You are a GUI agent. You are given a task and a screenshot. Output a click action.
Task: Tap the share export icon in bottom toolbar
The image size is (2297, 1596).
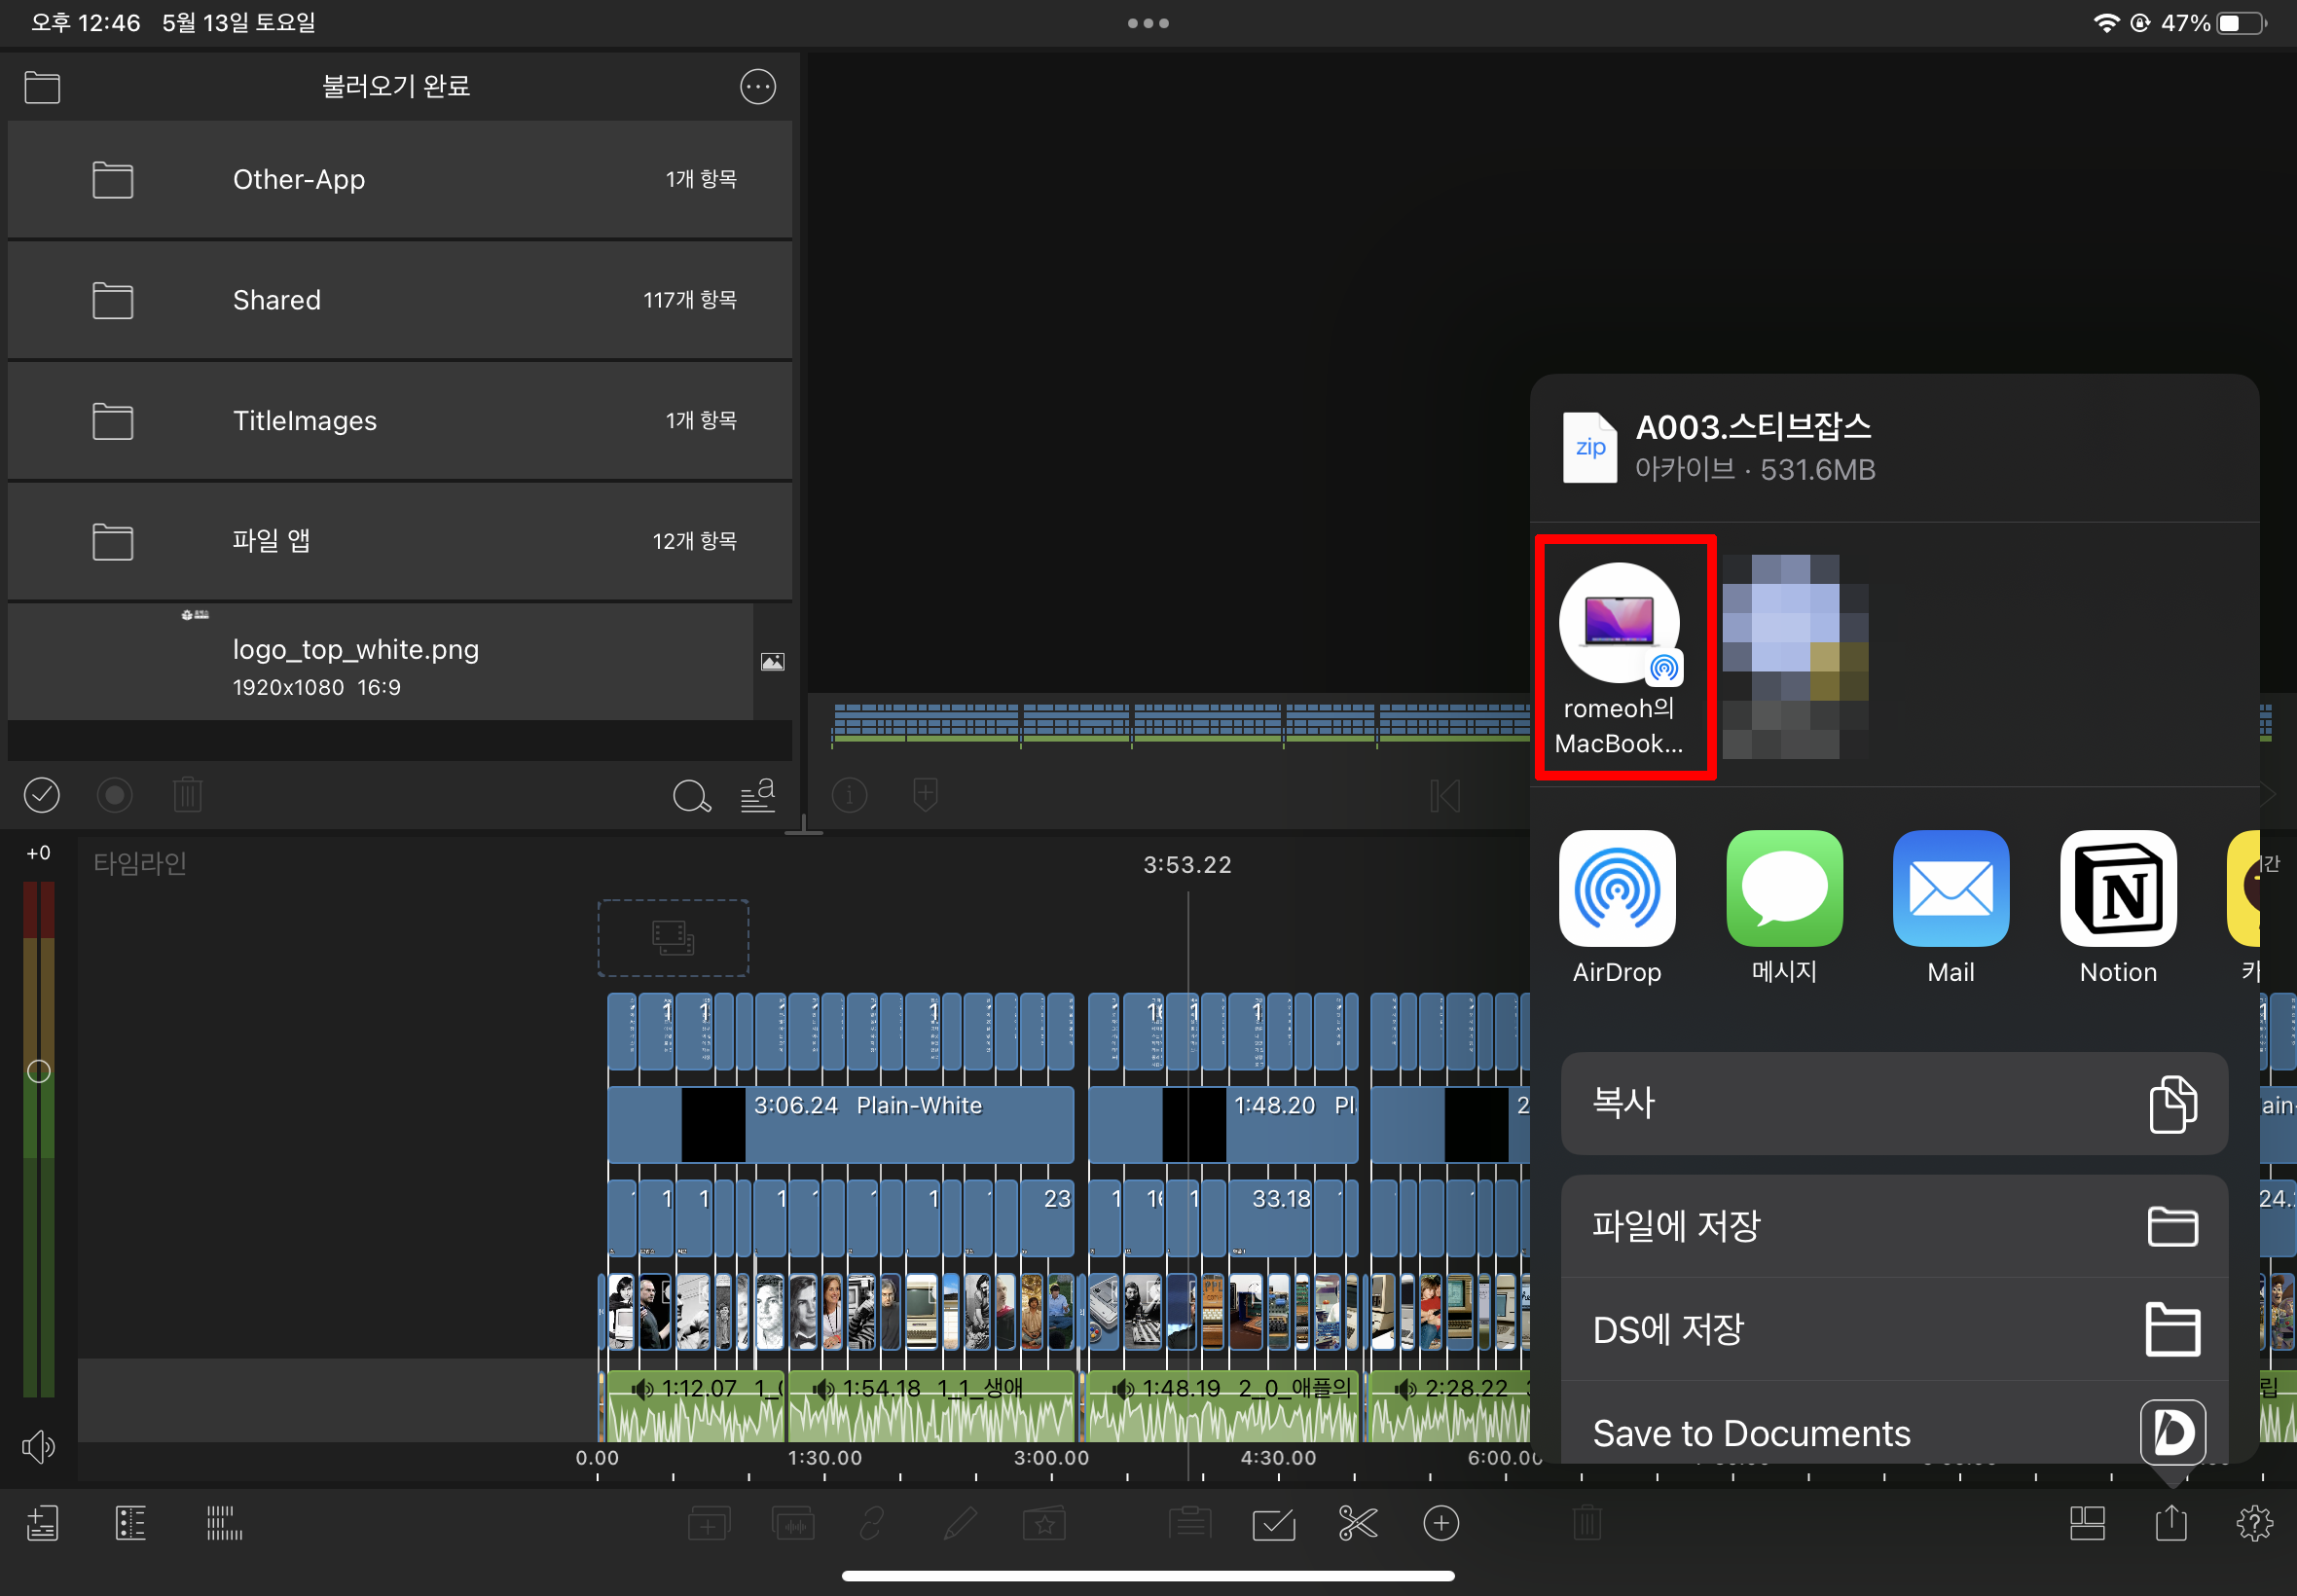(x=2170, y=1523)
